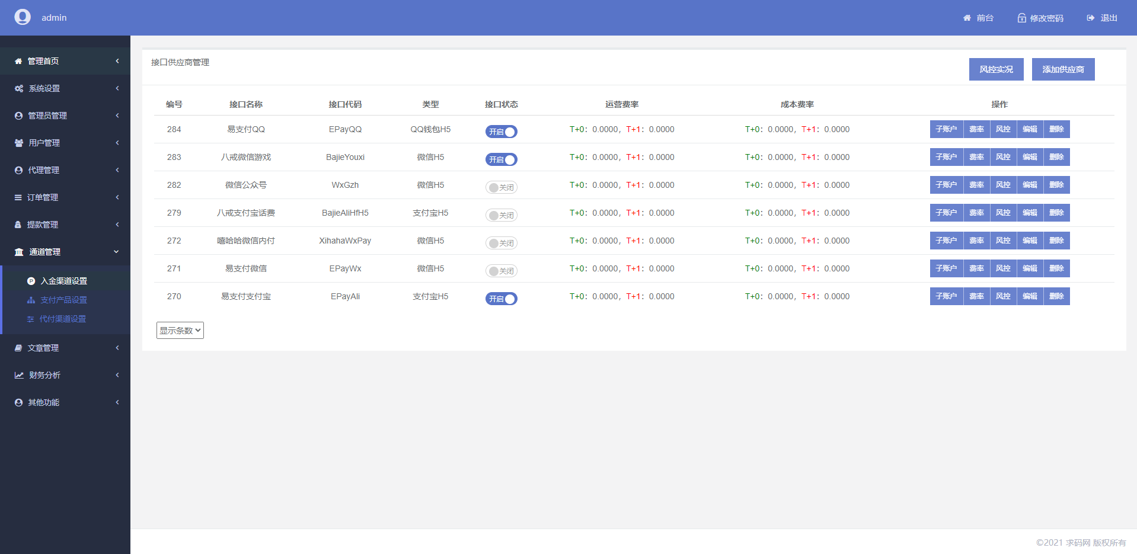Click the user icon of 管理员管理

tap(18, 116)
